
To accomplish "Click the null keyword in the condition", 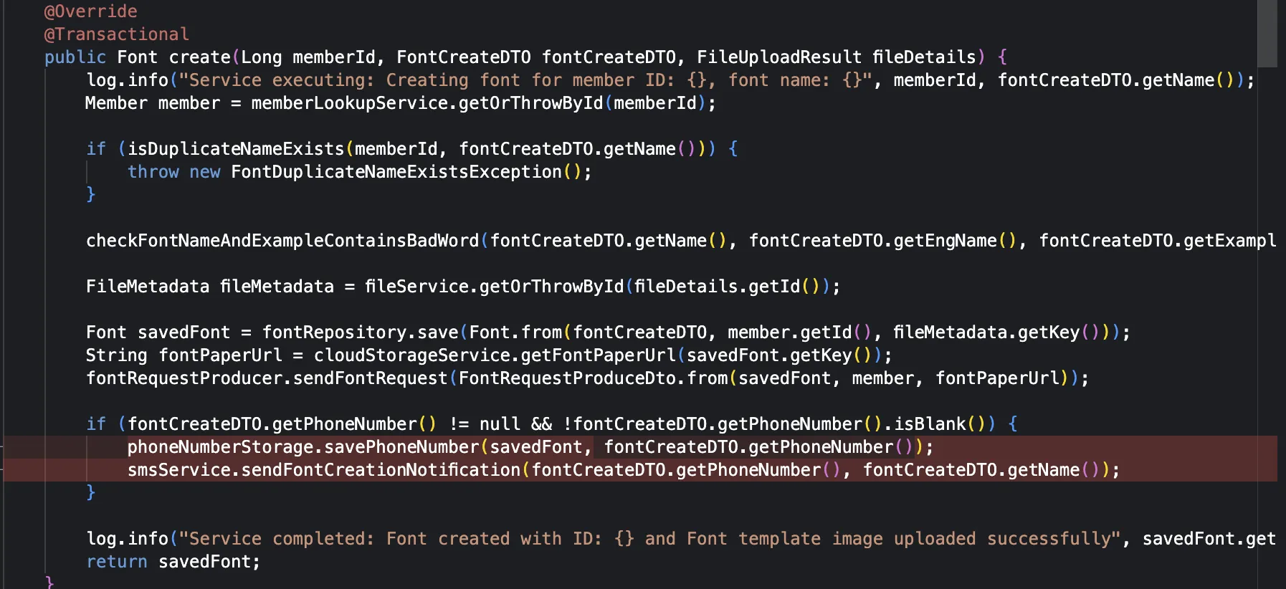I will coord(500,424).
